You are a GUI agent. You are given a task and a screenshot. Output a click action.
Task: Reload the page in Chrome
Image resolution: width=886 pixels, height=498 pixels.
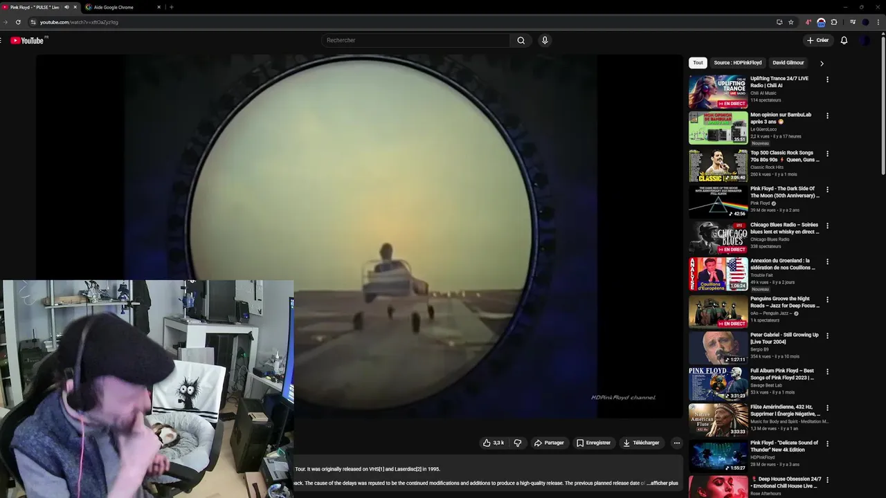[18, 22]
